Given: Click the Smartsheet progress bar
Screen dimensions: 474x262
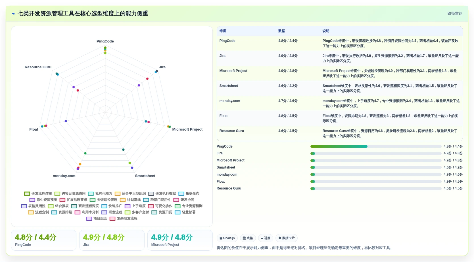Looking at the screenshot, I should click(x=376, y=167).
